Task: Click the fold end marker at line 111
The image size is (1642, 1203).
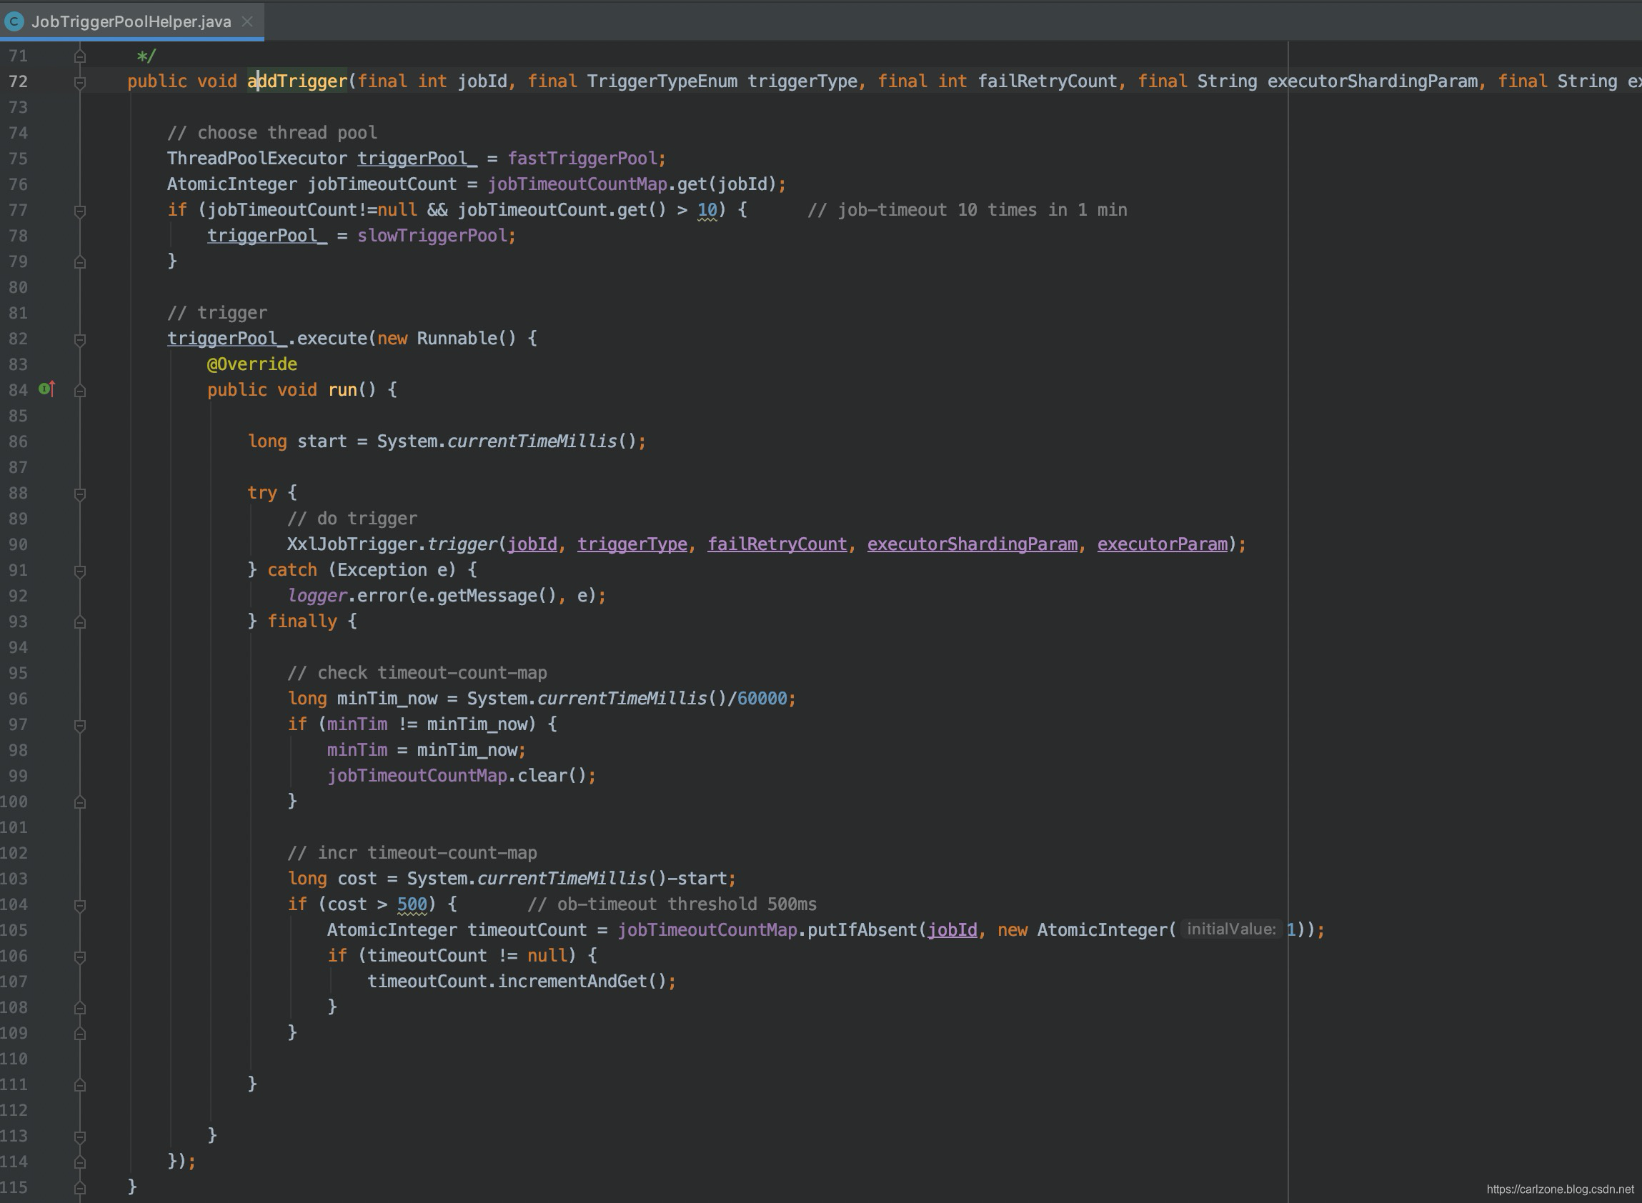Action: (80, 1085)
